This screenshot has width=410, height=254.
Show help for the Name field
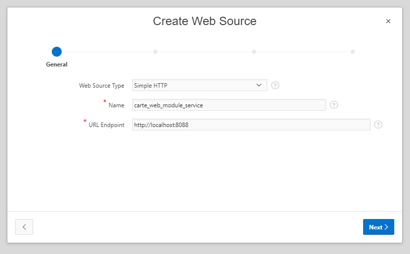pyautogui.click(x=334, y=105)
